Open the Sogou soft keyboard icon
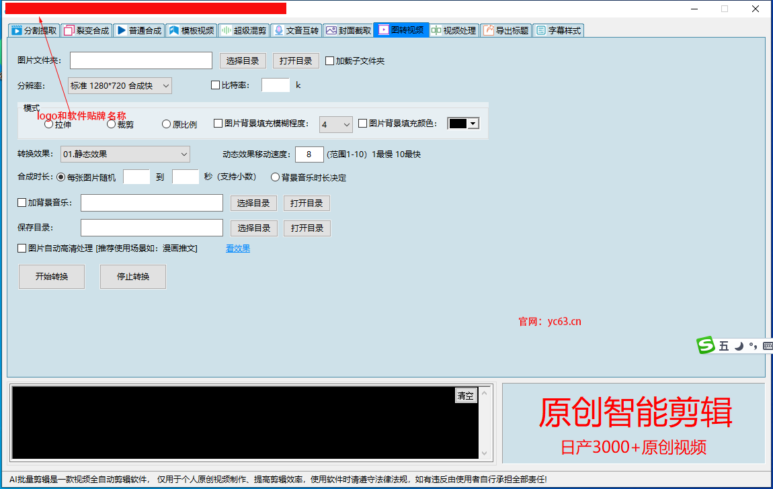 pos(768,346)
